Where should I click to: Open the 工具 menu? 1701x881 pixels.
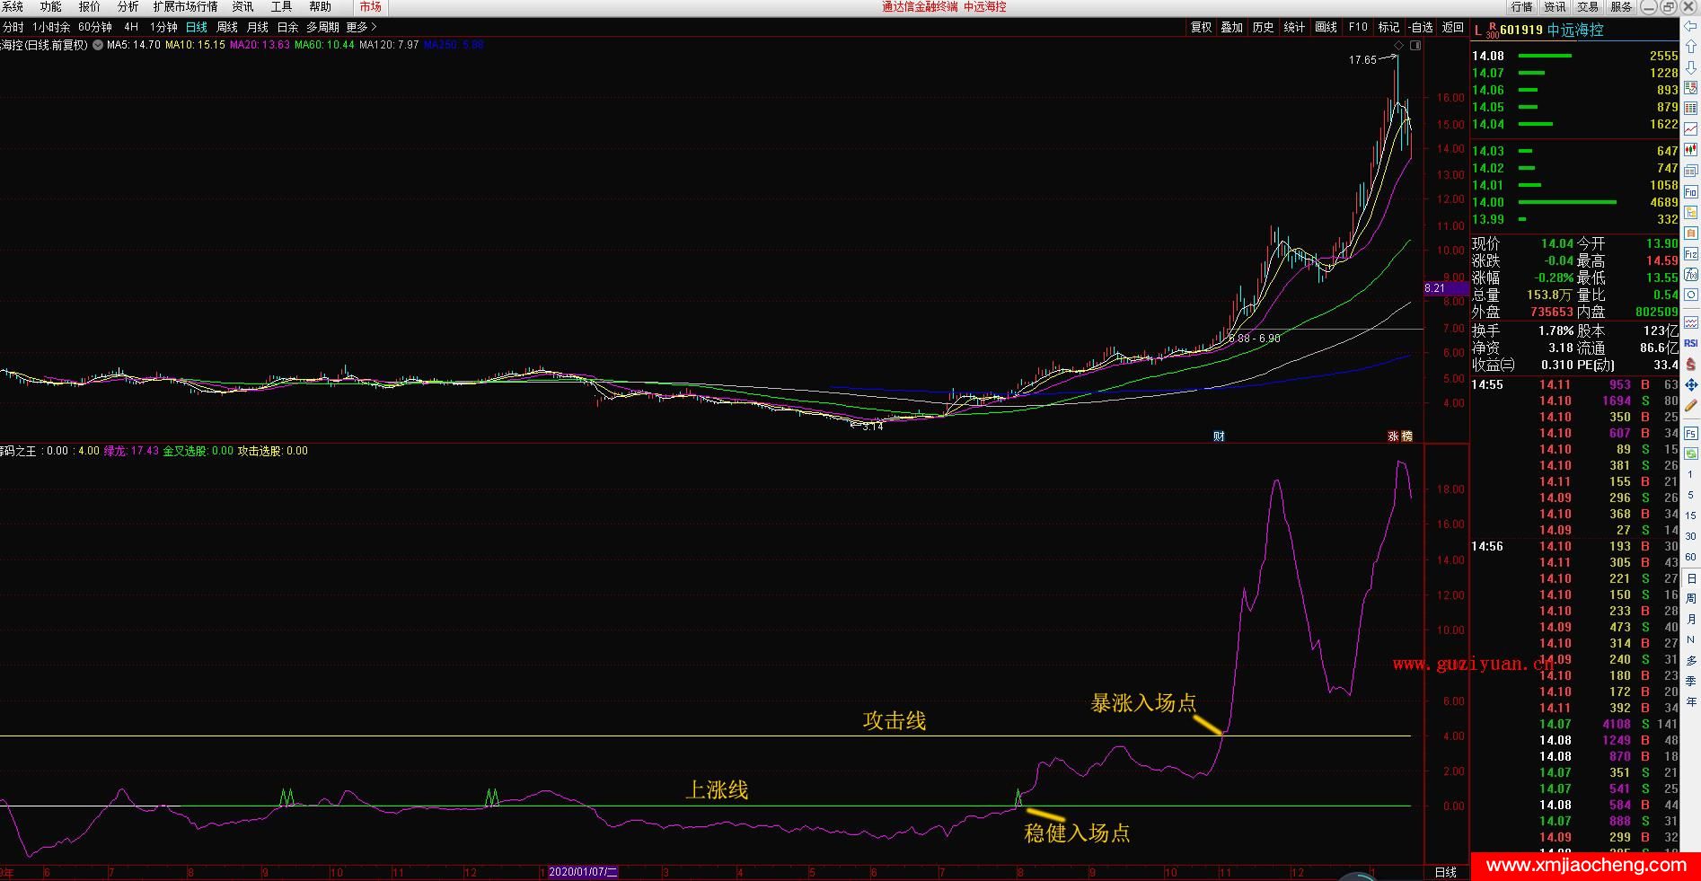(281, 7)
